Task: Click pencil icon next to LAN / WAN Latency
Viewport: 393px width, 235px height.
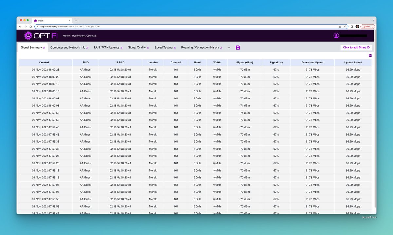Action: tap(122, 48)
